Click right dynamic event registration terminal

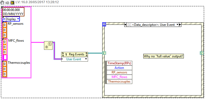[202, 53]
